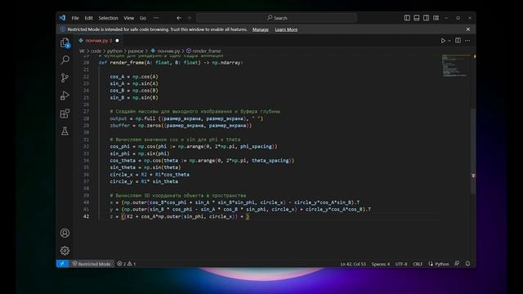Click the VS Code logo icon
This screenshot has width=523, height=294.
62,18
